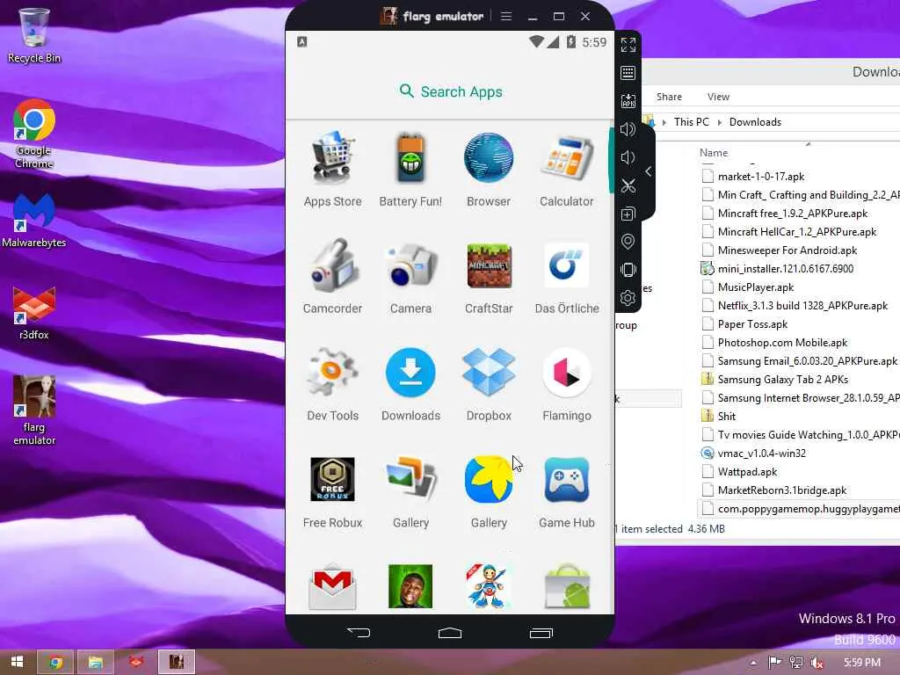Viewport: 900px width, 675px height.
Task: Click Downloads in the address path
Action: point(755,121)
